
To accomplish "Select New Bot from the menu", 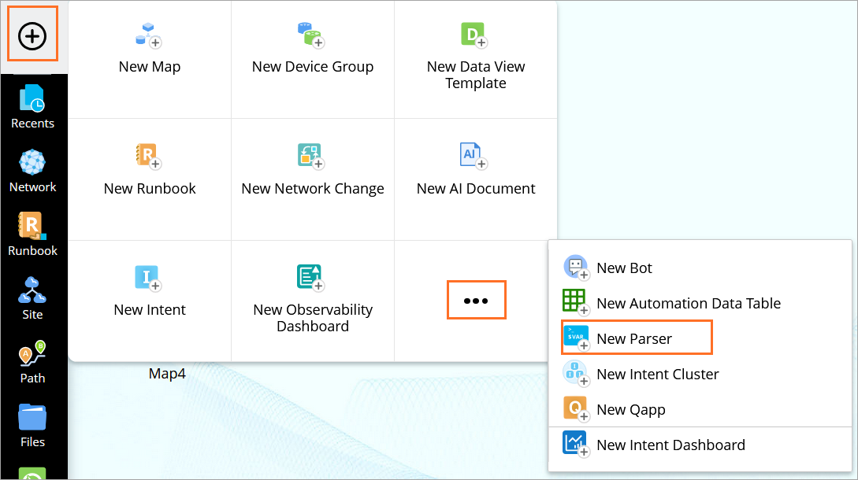I will click(x=624, y=268).
